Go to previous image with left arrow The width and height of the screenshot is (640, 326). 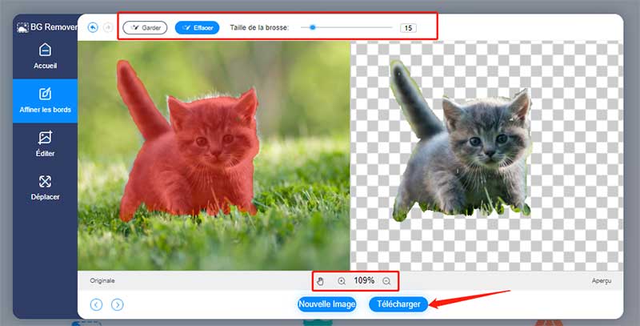click(x=97, y=304)
